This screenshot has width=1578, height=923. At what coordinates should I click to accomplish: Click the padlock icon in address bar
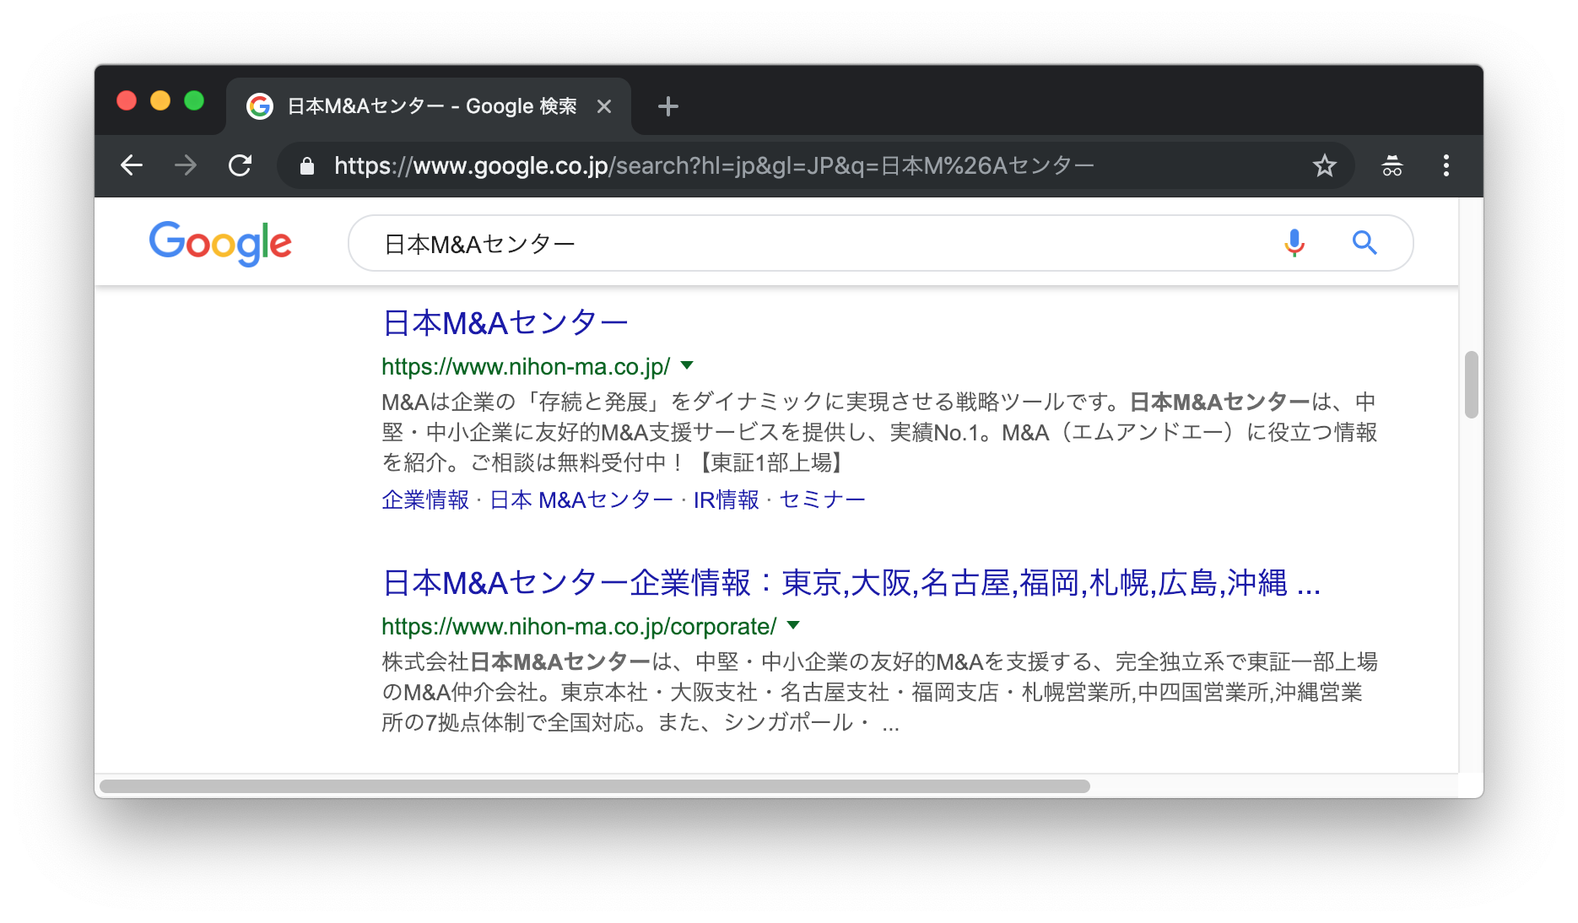point(305,165)
